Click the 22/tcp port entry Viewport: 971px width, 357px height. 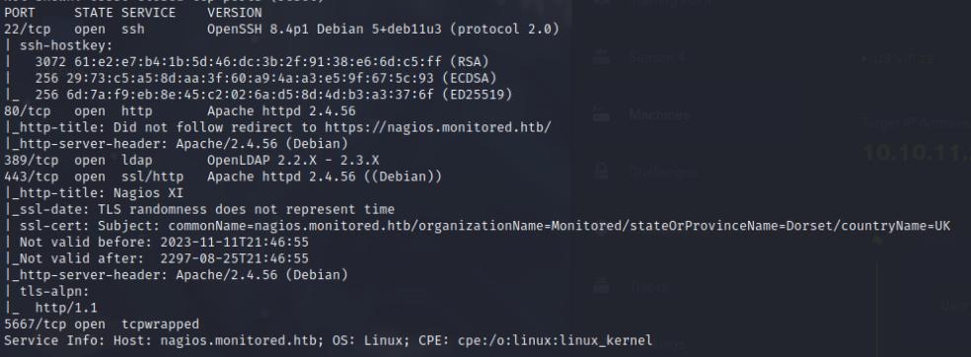click(x=31, y=29)
